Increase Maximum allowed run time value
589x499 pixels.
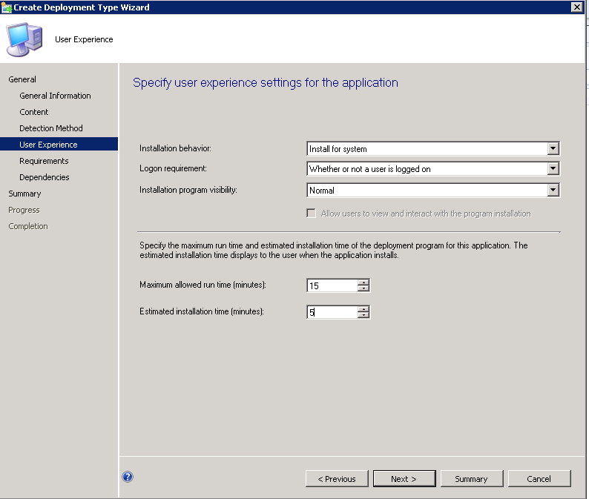pyautogui.click(x=363, y=282)
